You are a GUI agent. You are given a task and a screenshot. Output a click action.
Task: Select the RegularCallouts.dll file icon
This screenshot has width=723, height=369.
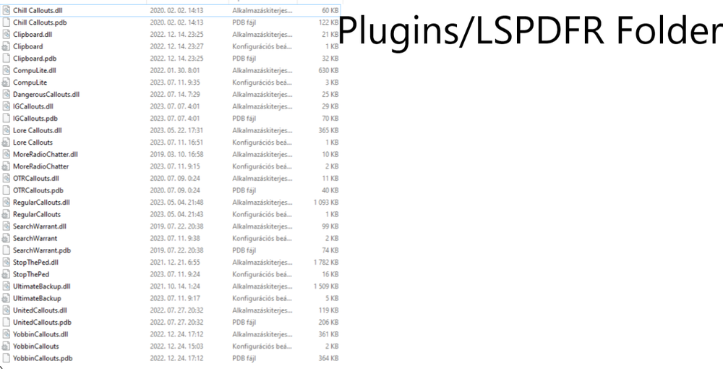click(x=6, y=202)
